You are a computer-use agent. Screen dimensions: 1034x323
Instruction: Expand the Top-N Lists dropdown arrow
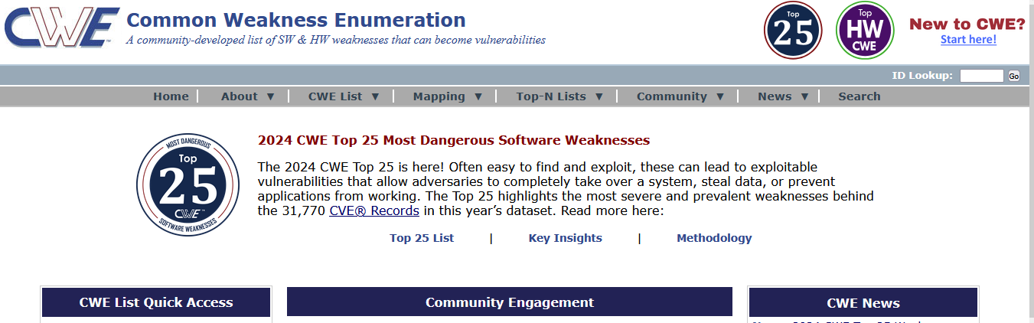coord(599,96)
